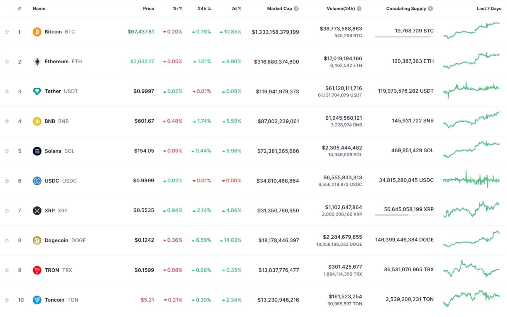The width and height of the screenshot is (507, 317).
Task: Click the Dogecoin logo icon
Action: 37,240
